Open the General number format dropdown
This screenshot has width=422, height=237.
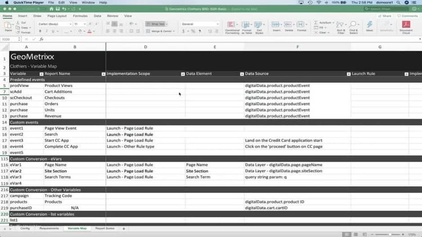tap(217, 24)
